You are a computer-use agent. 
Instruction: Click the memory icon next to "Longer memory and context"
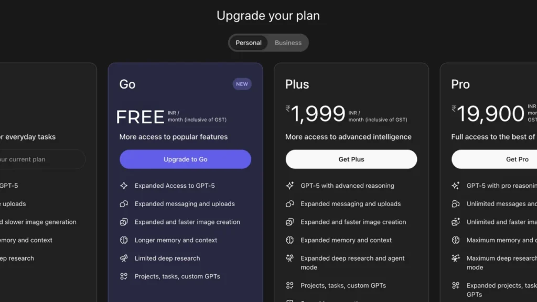pos(124,240)
